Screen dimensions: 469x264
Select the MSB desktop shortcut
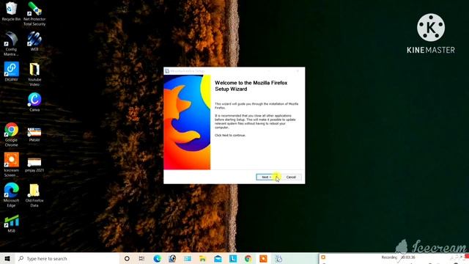click(11, 223)
